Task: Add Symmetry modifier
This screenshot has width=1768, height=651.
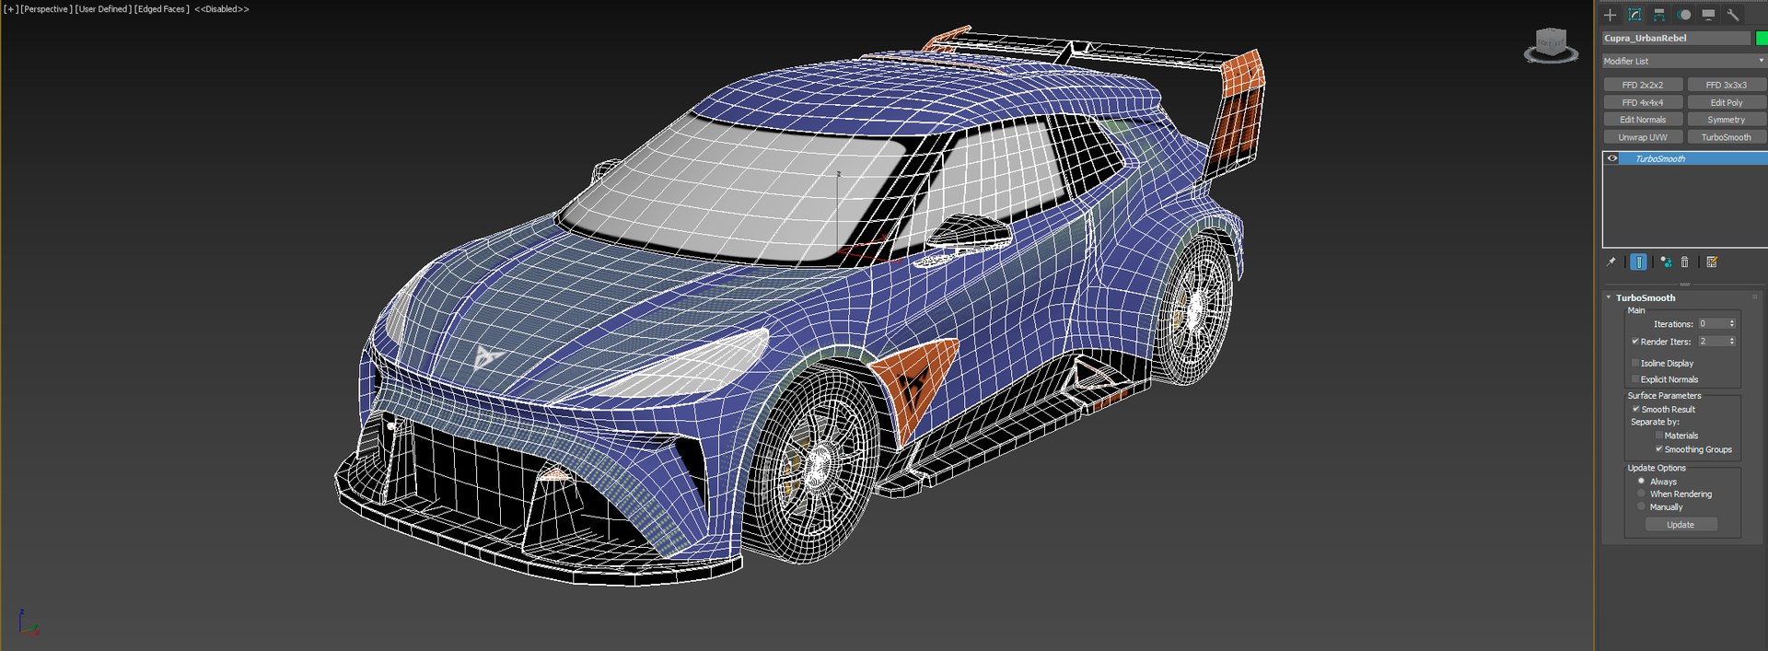Action: 1727,120
